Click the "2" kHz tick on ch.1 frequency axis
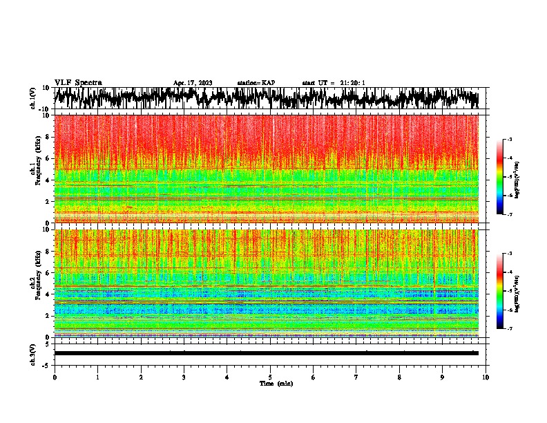The width and height of the screenshot is (547, 423). click(48, 202)
